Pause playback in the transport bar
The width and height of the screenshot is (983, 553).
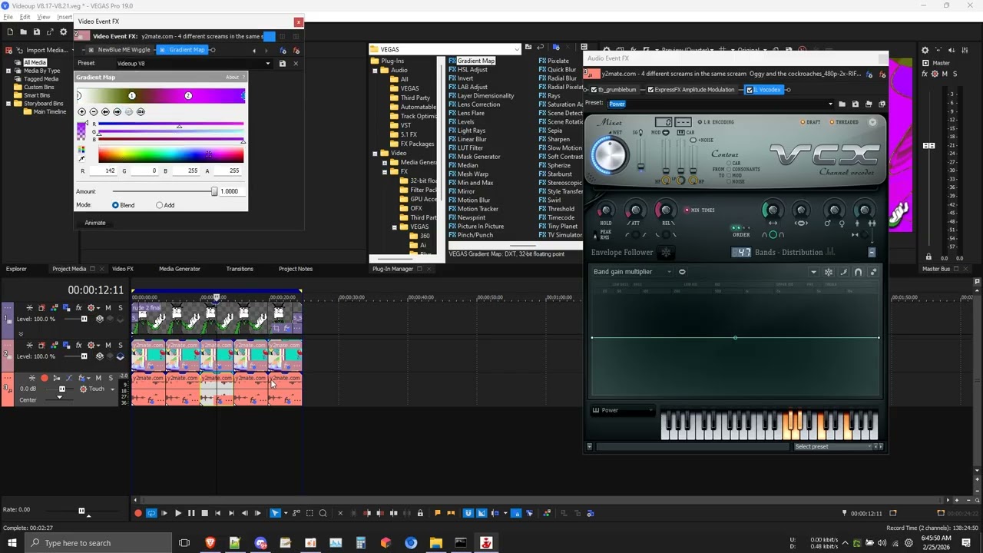click(x=191, y=513)
